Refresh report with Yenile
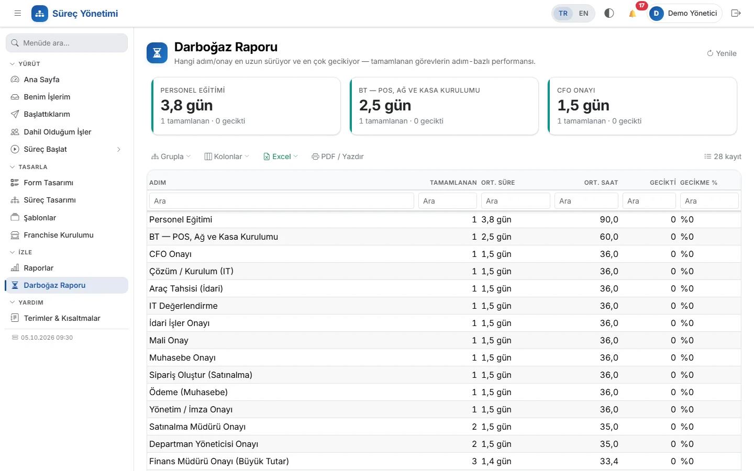Image resolution: width=754 pixels, height=471 pixels. 722,53
